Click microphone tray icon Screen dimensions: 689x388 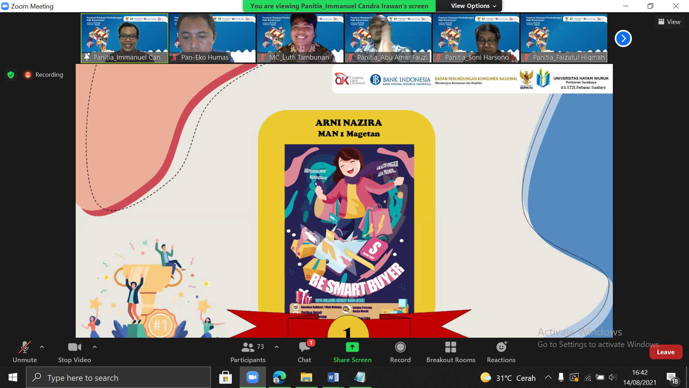[x=561, y=377]
